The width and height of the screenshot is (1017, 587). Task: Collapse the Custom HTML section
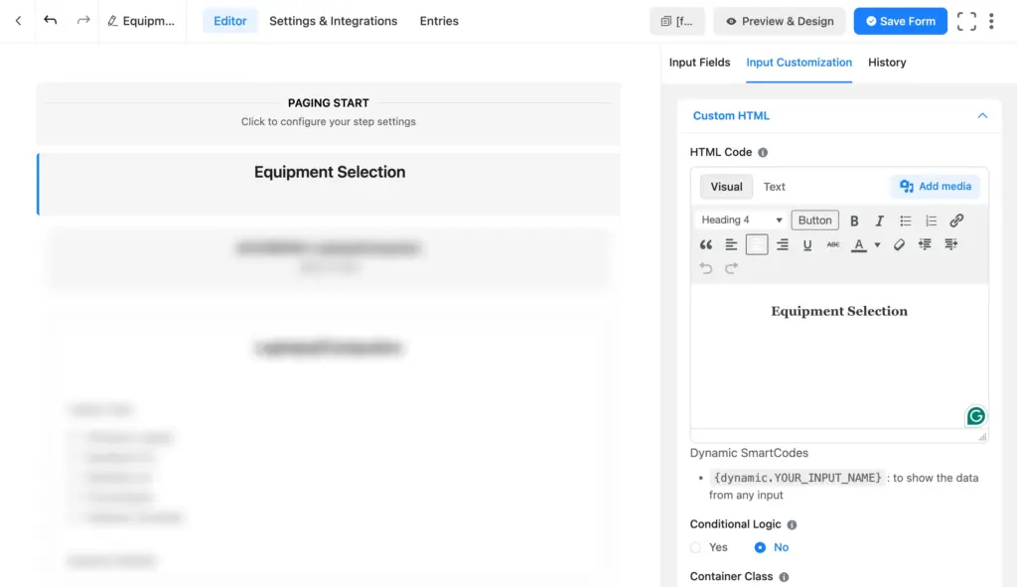click(x=982, y=115)
